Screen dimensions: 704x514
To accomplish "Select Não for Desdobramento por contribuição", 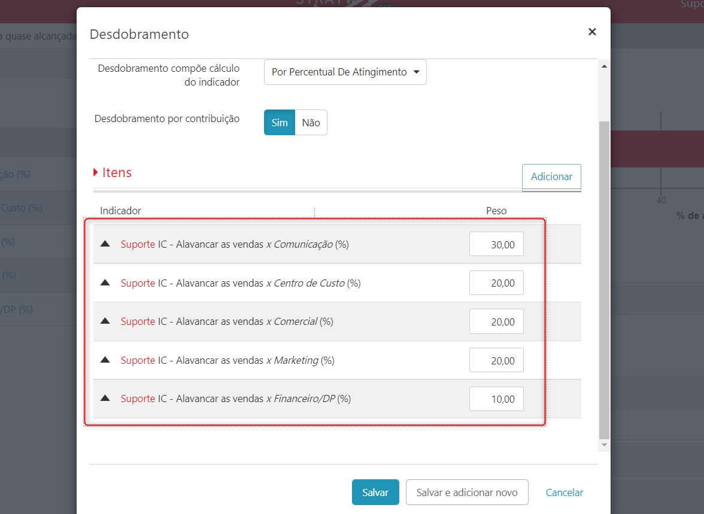I will pos(311,123).
